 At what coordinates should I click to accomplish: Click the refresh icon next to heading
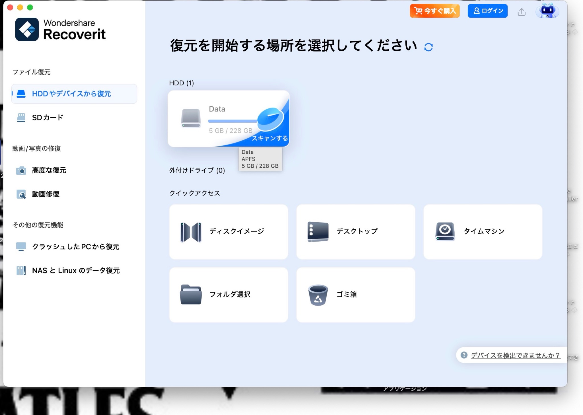click(x=428, y=47)
